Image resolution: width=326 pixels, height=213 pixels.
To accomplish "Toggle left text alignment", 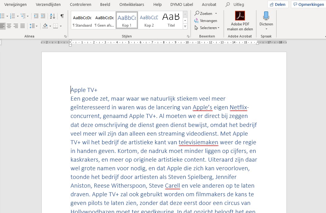I will click(2, 26).
